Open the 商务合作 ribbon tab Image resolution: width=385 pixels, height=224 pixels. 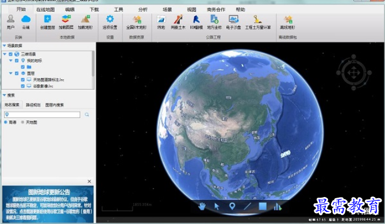(216, 10)
